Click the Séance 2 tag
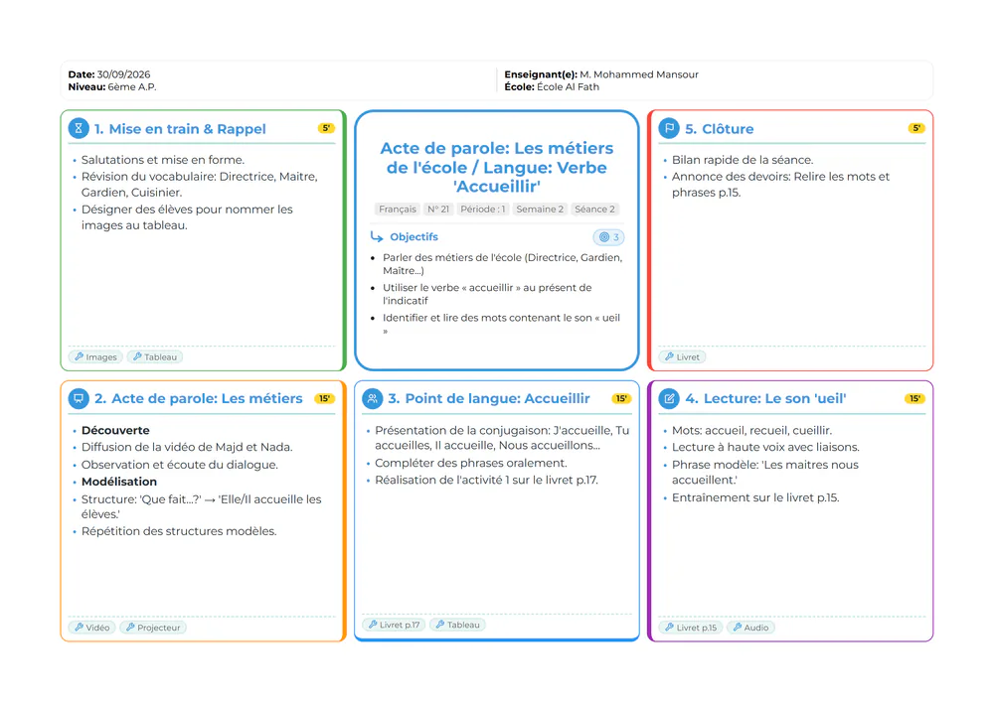Viewport: 994px width, 702px height. tap(594, 209)
